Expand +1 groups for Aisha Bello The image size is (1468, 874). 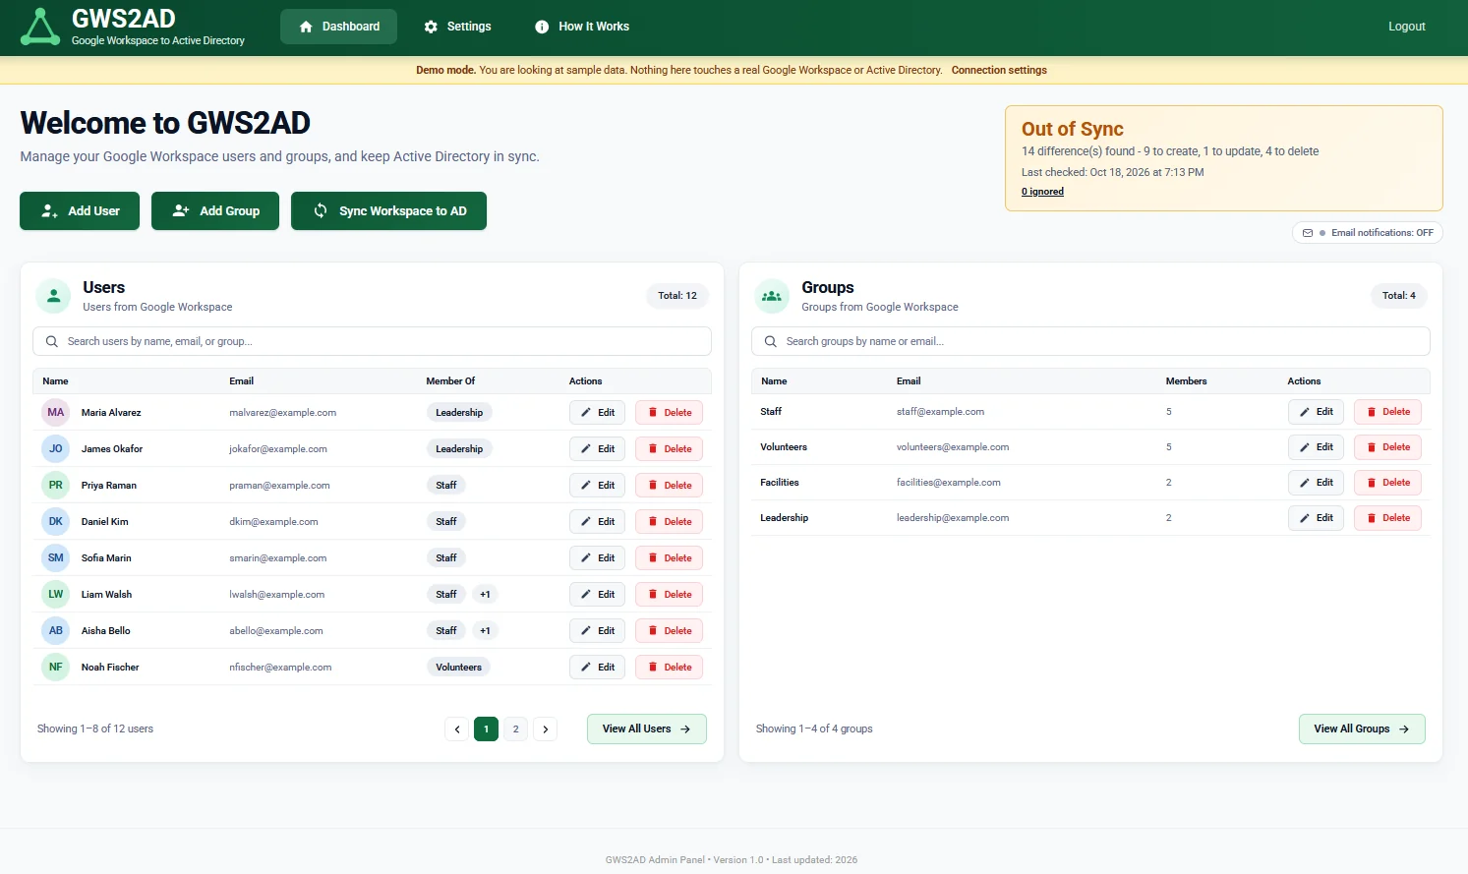pos(485,631)
